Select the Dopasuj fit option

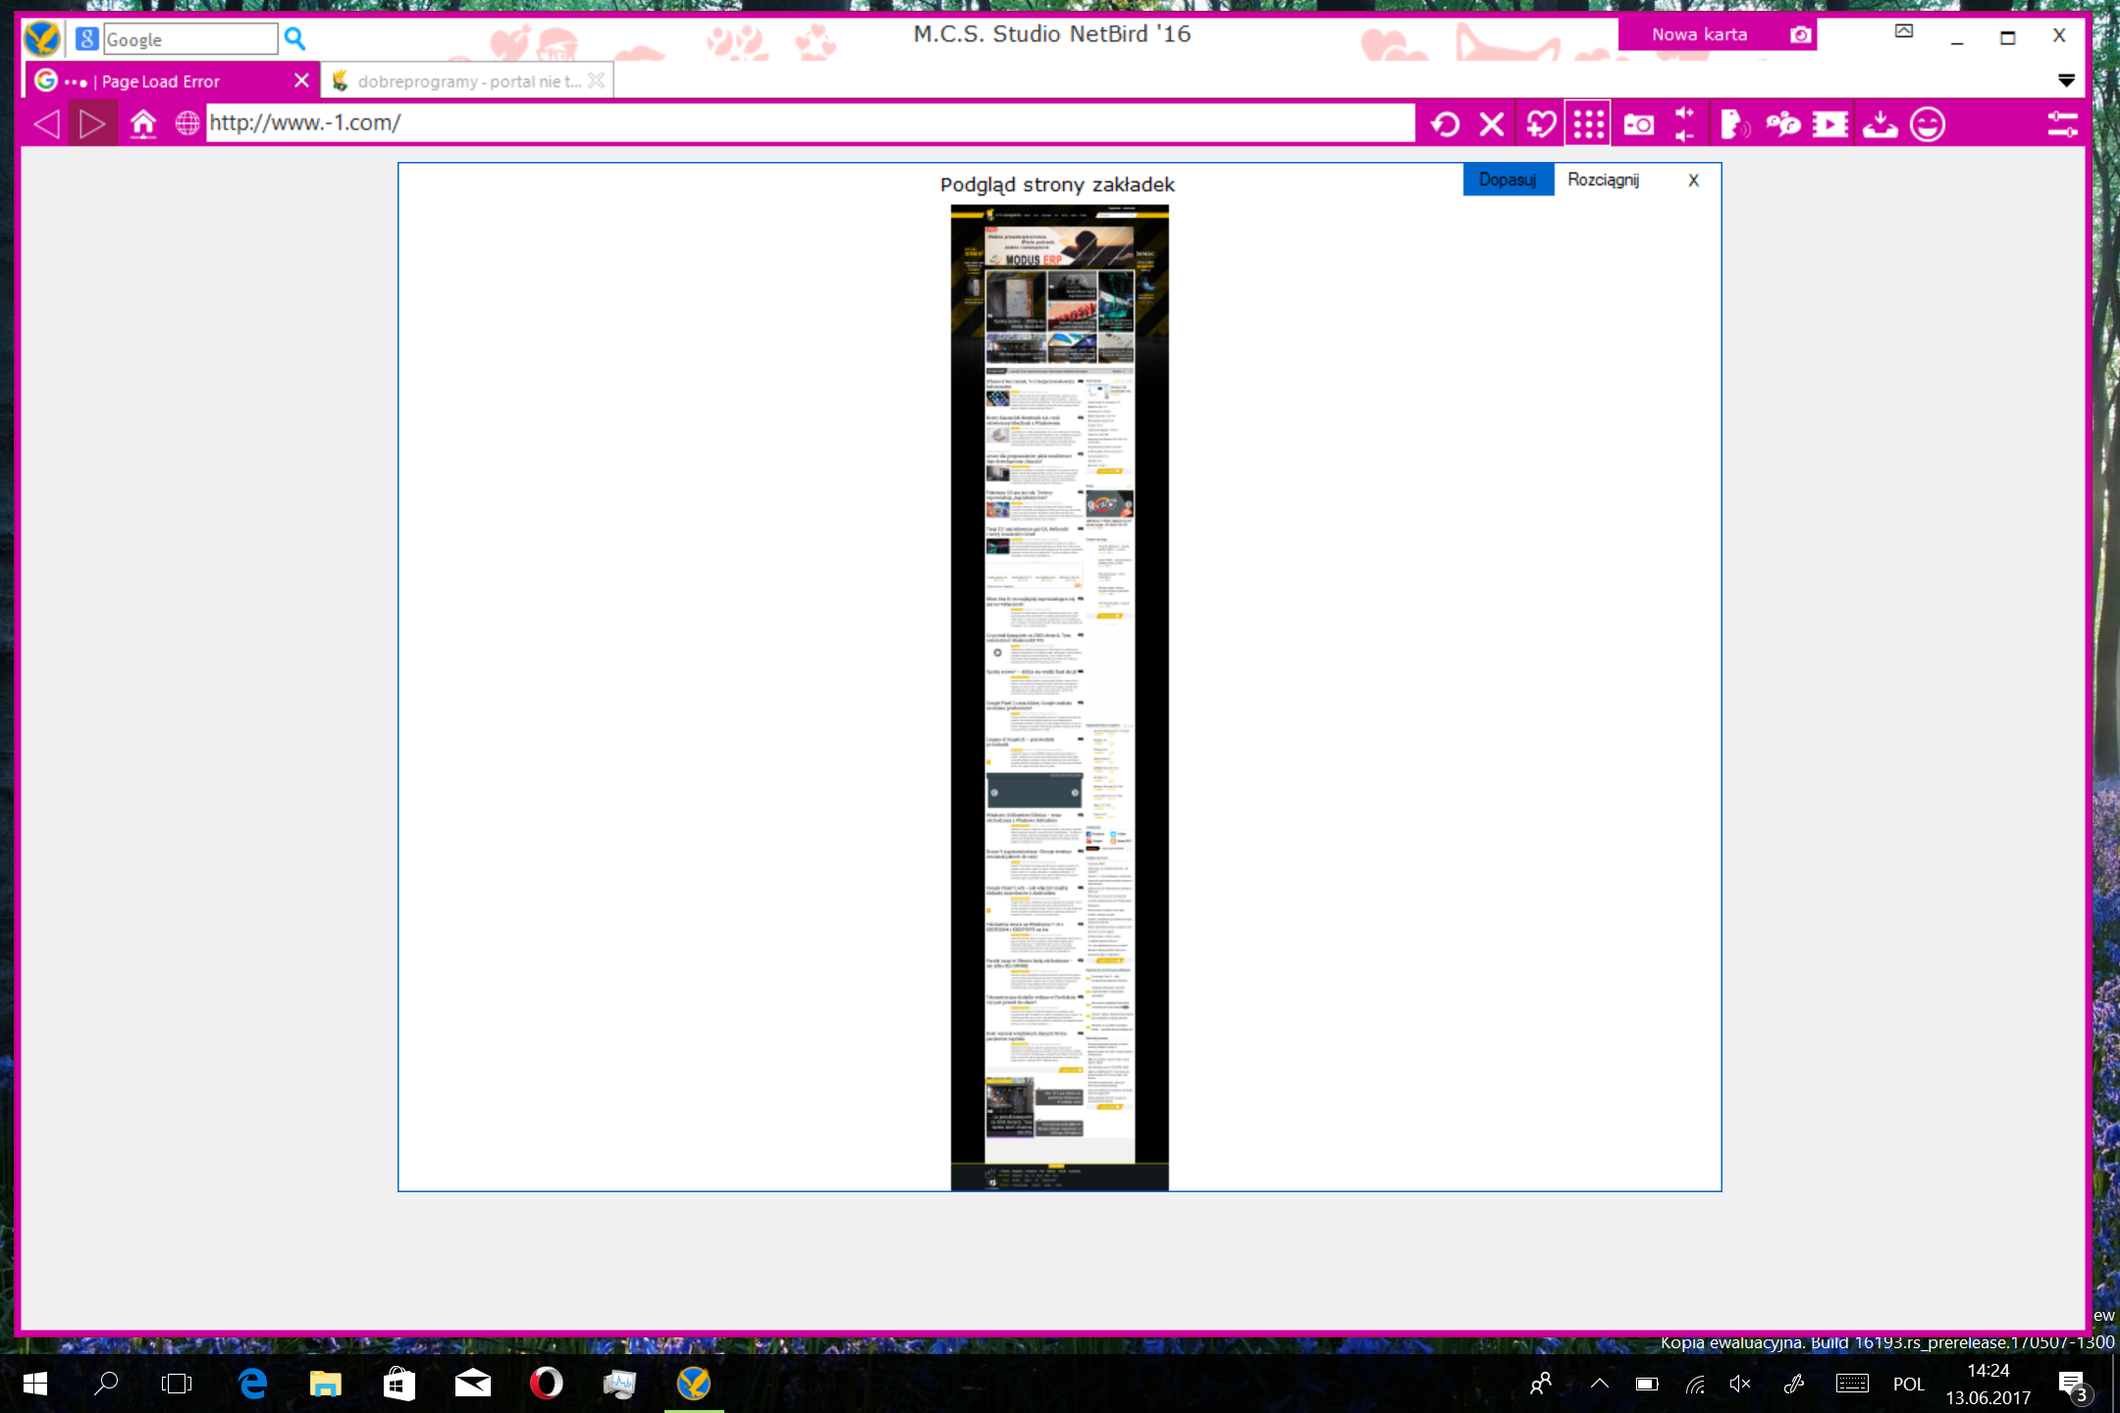click(x=1508, y=180)
